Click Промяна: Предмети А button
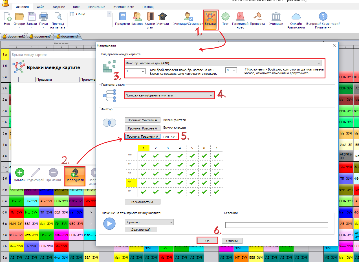 pos(143,136)
